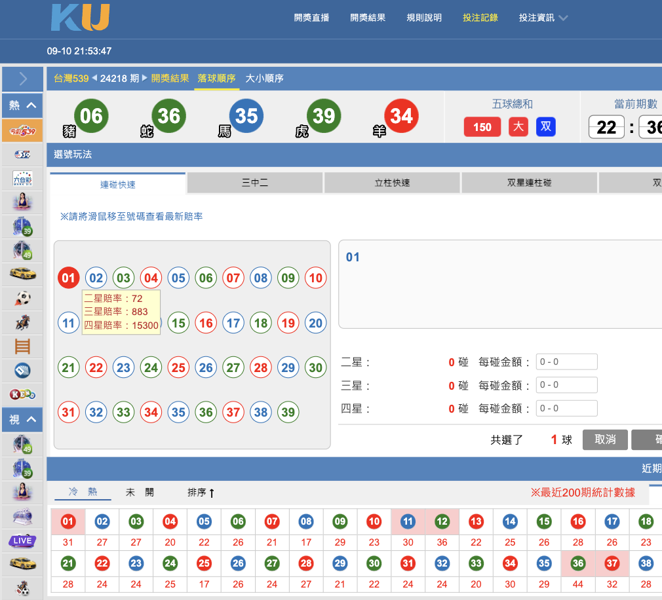
Task: Open the 投注資訊 dropdown menu
Action: pyautogui.click(x=543, y=18)
